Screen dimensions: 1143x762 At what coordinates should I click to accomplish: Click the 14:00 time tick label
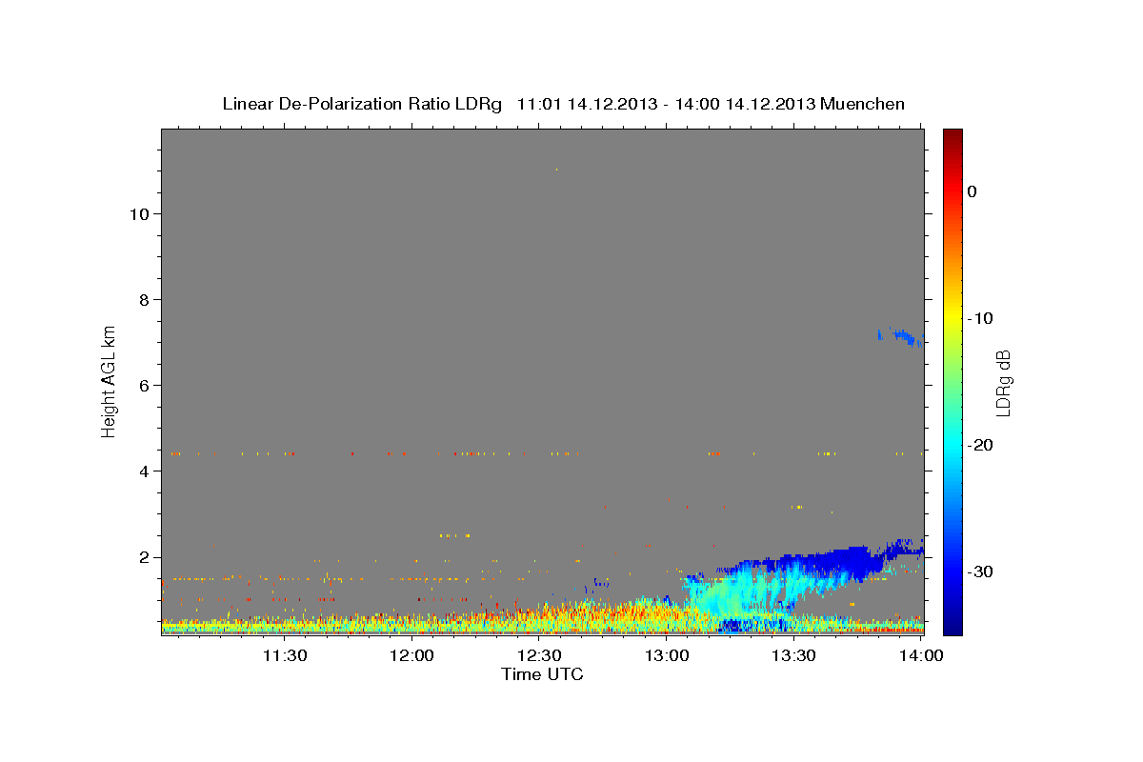coord(921,655)
